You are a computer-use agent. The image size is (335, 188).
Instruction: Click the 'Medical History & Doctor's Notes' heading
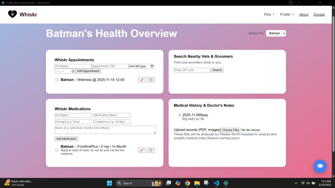204,105
